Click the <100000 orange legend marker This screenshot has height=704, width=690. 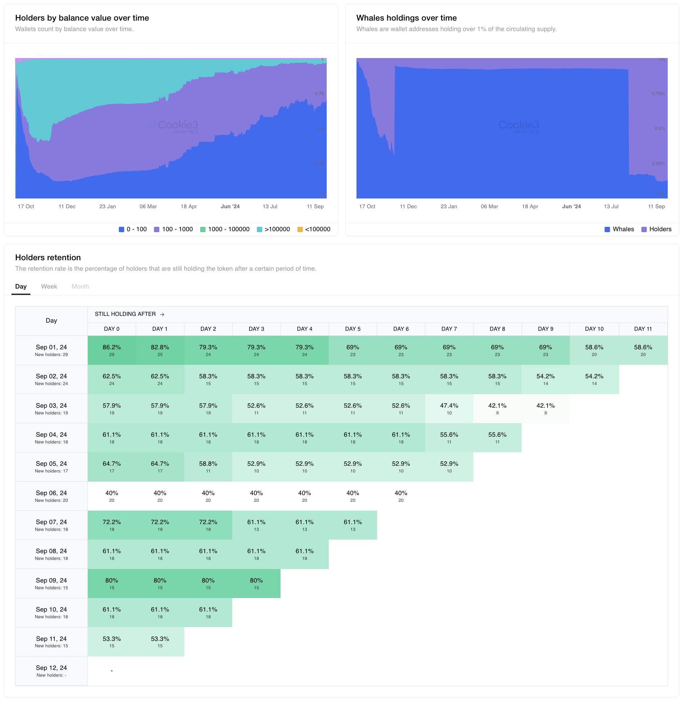(x=300, y=229)
